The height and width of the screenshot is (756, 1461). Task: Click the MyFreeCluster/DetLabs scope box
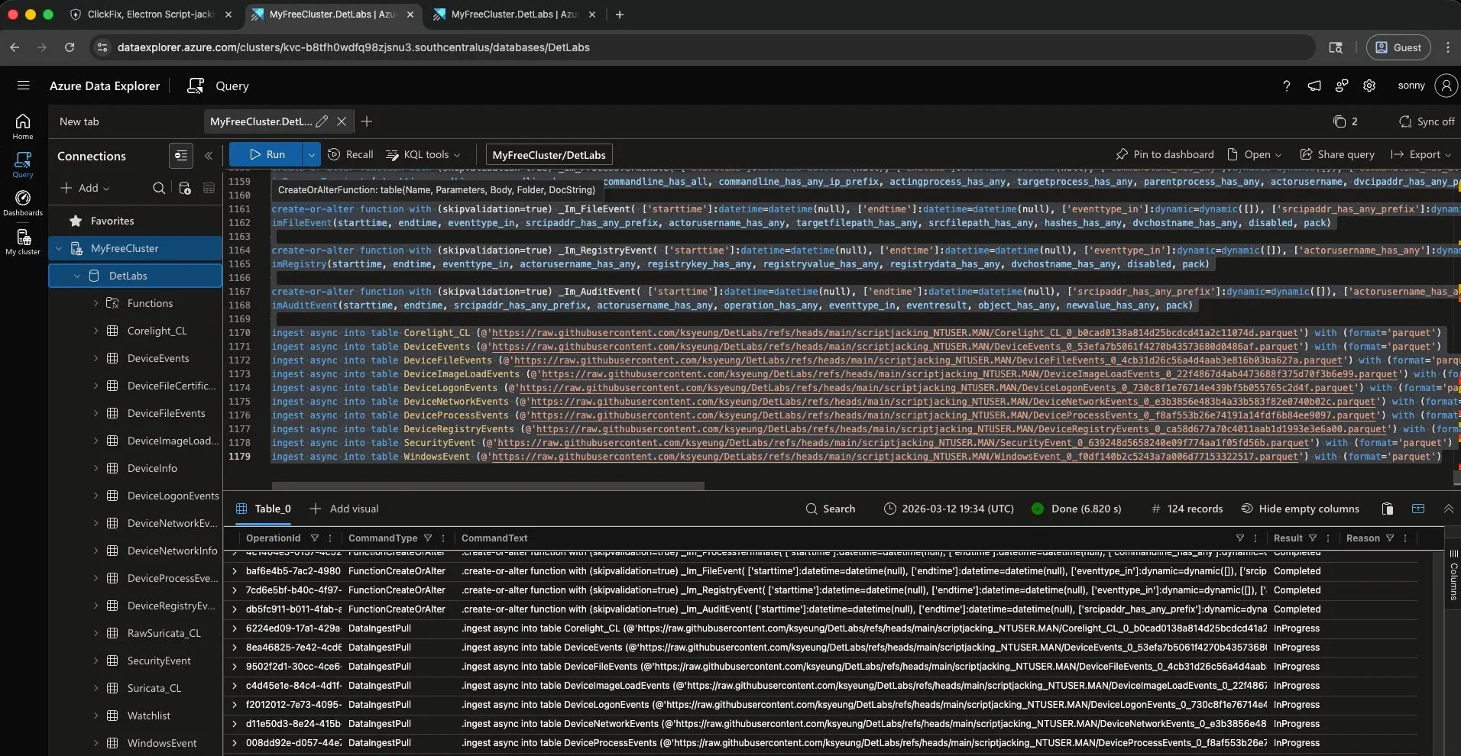549,155
